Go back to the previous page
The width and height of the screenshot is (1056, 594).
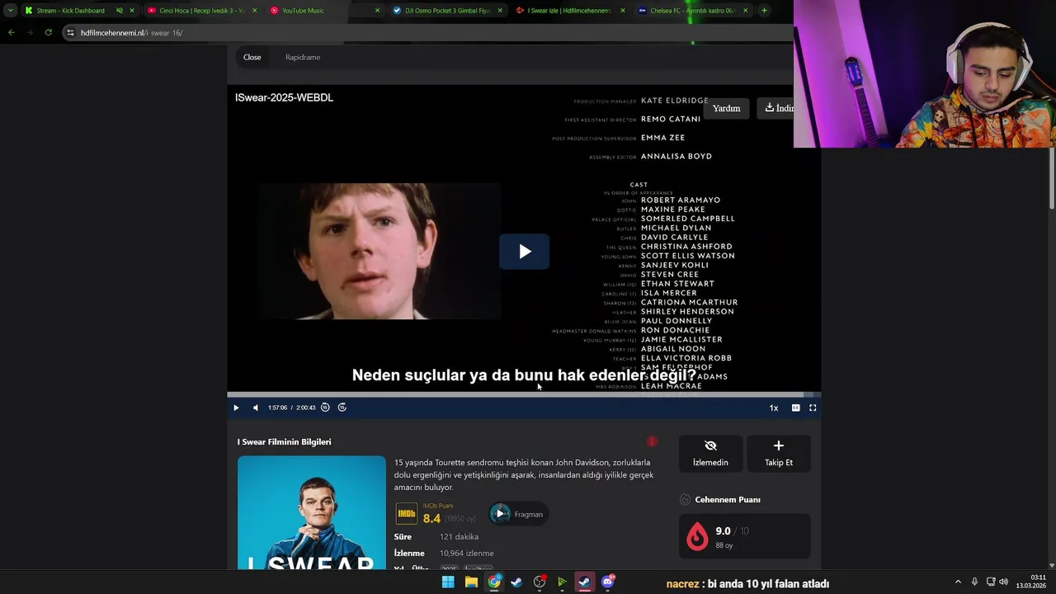(11, 32)
